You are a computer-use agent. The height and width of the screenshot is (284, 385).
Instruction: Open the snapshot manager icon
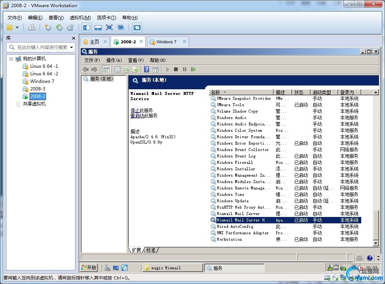click(71, 27)
